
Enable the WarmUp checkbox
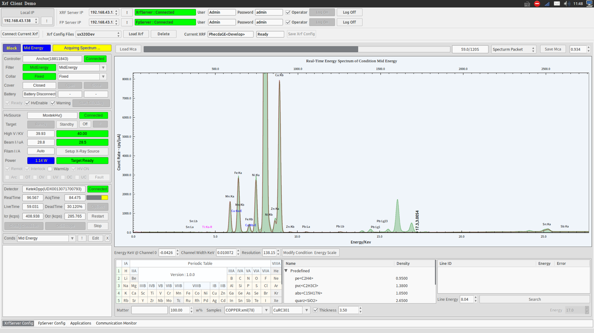point(50,169)
